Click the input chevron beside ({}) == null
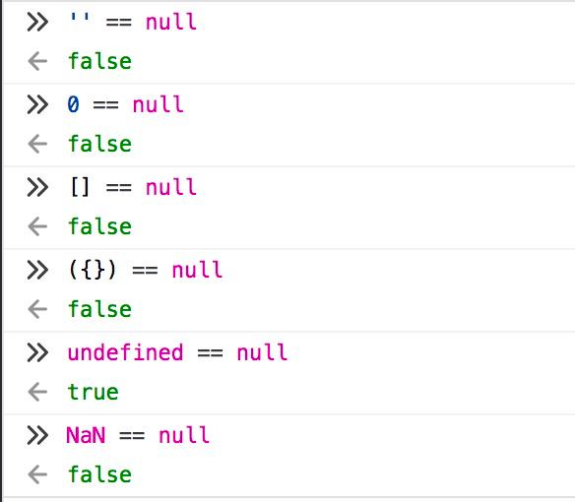 (x=37, y=271)
